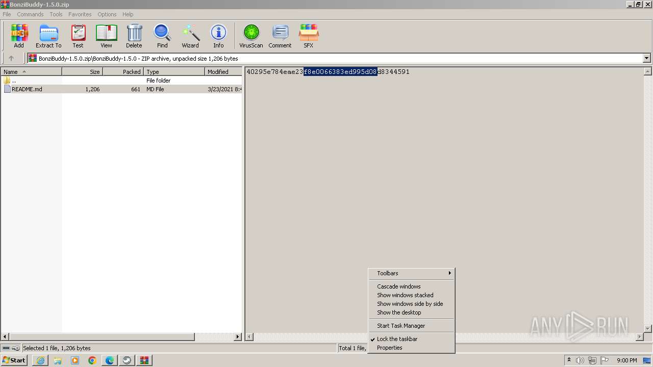Open the Comment tool
This screenshot has height=367, width=653.
[280, 36]
